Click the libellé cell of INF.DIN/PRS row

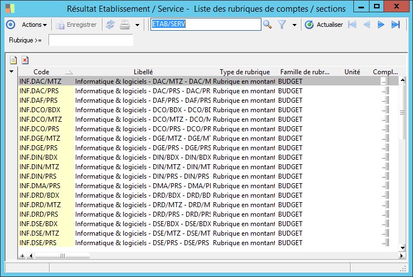143,176
